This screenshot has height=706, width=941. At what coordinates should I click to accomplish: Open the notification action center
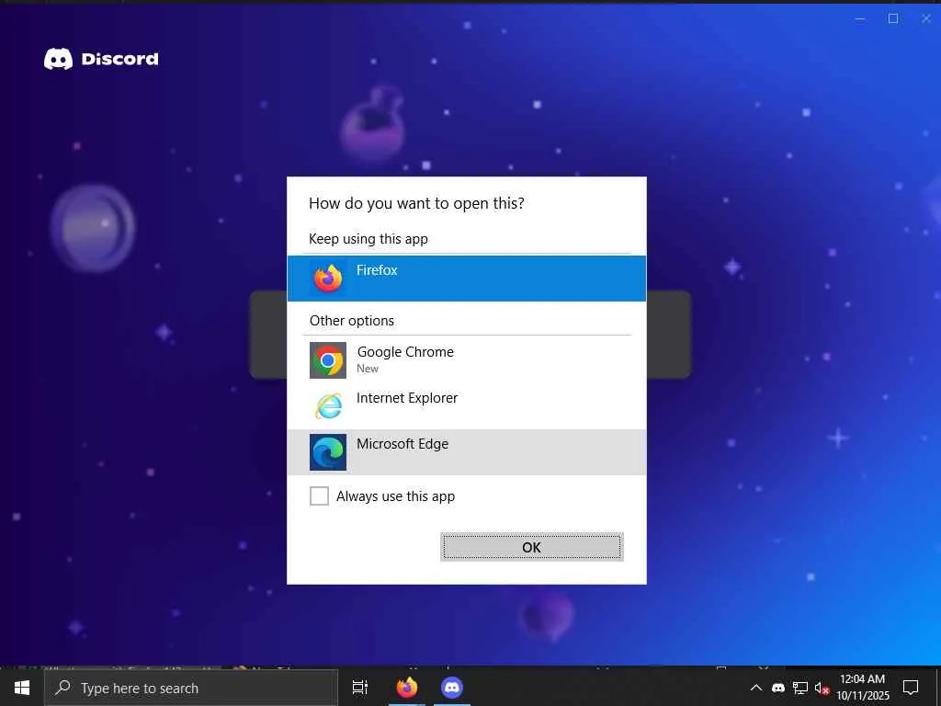(911, 688)
